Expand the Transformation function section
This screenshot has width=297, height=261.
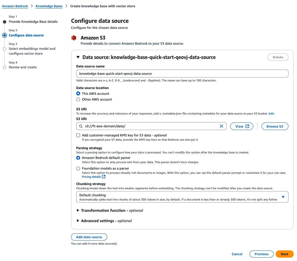pos(78,210)
